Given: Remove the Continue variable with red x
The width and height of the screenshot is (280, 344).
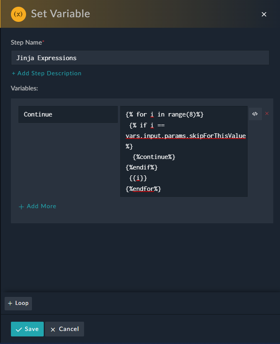Looking at the screenshot, I should coord(267,114).
